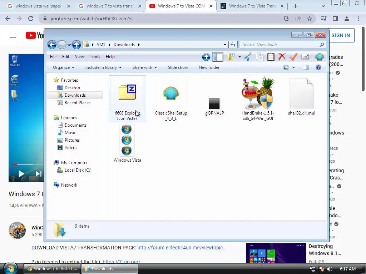Viewport: 366px width, 274px height.
Task: Select Libraries in the navigation pane
Action: 69,118
